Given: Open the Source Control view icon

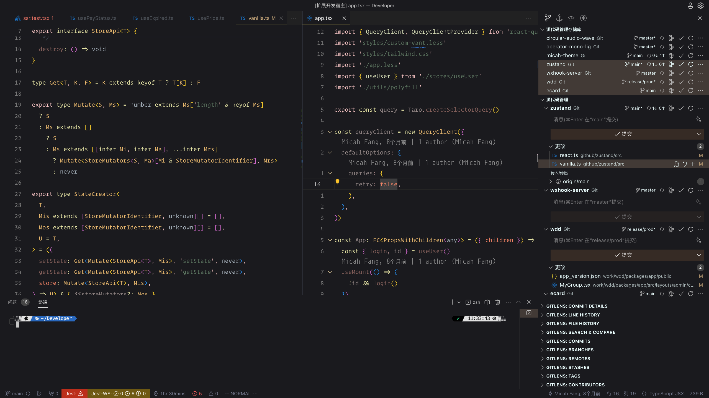Looking at the screenshot, I should 548,18.
